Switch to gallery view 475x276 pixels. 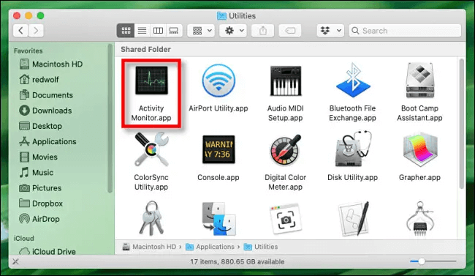(x=174, y=31)
